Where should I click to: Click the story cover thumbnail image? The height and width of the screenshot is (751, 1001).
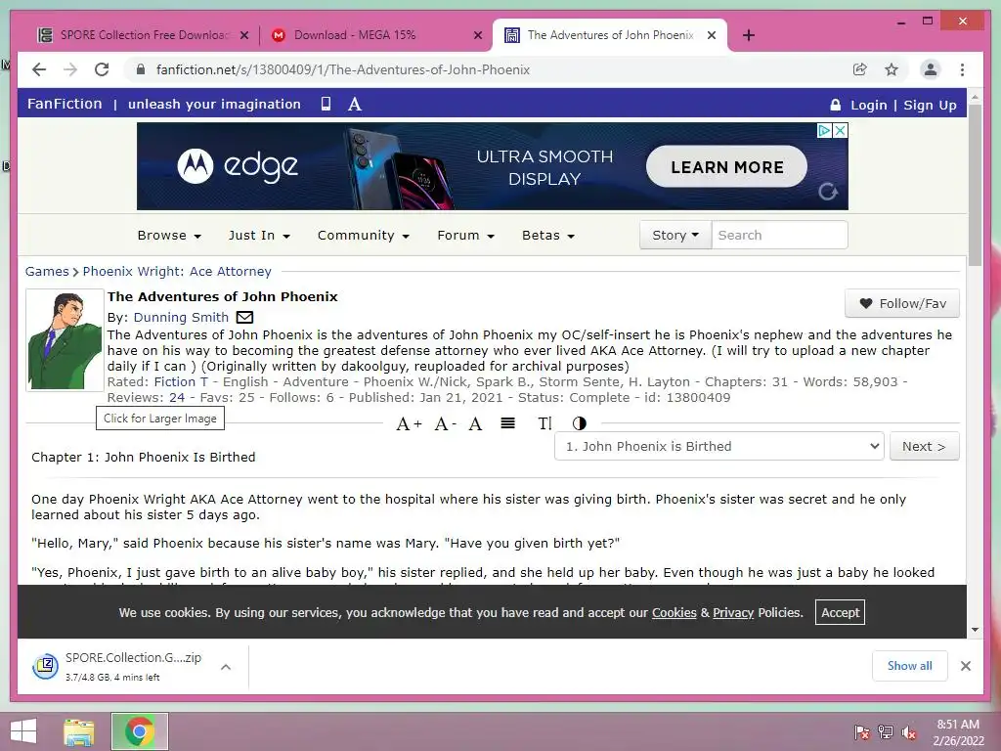(x=65, y=339)
